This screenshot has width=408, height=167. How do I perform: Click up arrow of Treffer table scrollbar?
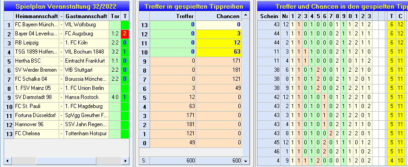tap(246, 16)
